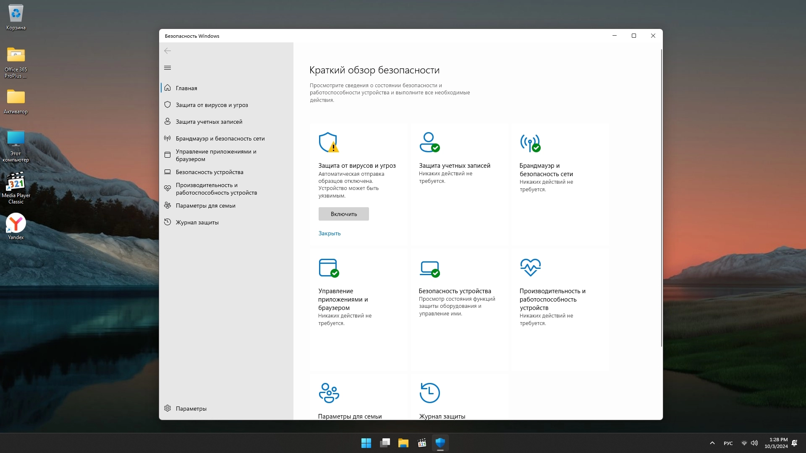Click the family options people icon

[329, 393]
